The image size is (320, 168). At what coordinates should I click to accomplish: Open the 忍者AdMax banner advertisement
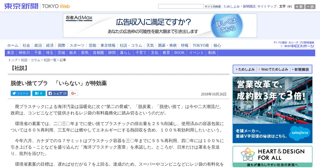click(x=160, y=26)
